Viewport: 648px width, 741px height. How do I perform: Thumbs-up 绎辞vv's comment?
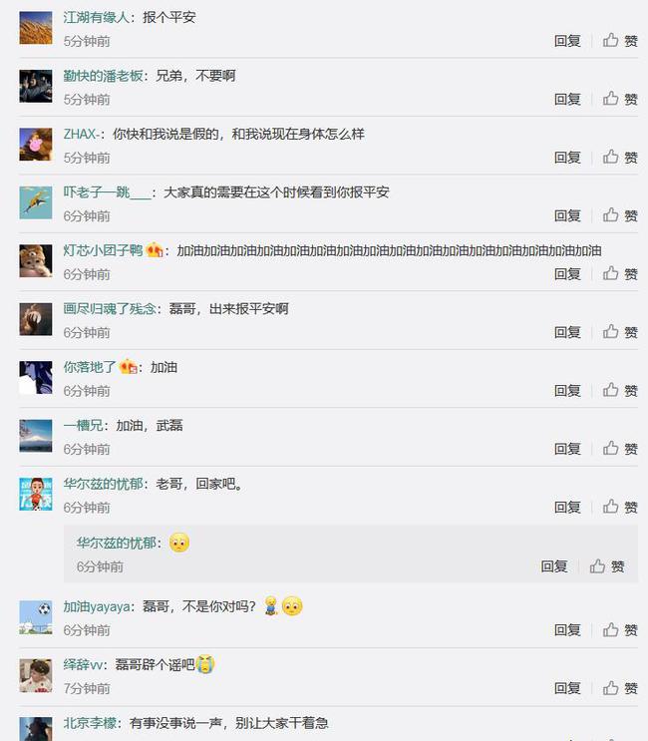tap(620, 688)
